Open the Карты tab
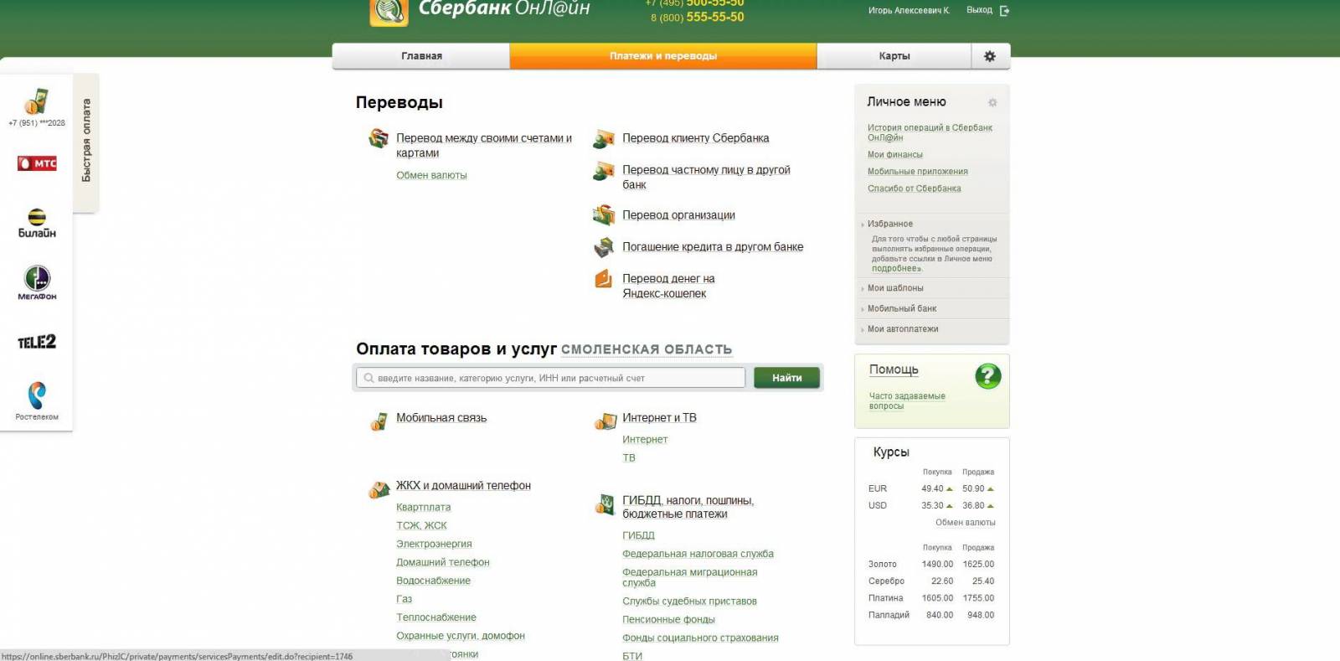The height and width of the screenshot is (661, 1340). (894, 56)
